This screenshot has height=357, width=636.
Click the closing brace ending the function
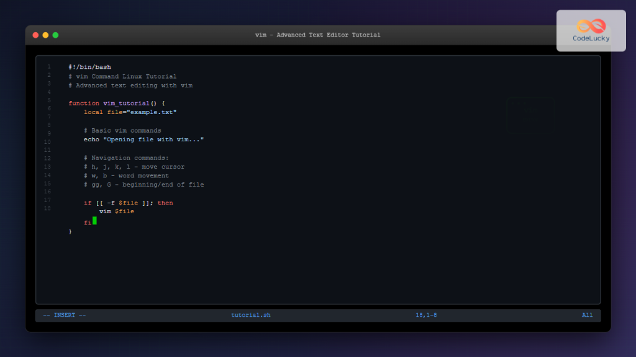[70, 231]
